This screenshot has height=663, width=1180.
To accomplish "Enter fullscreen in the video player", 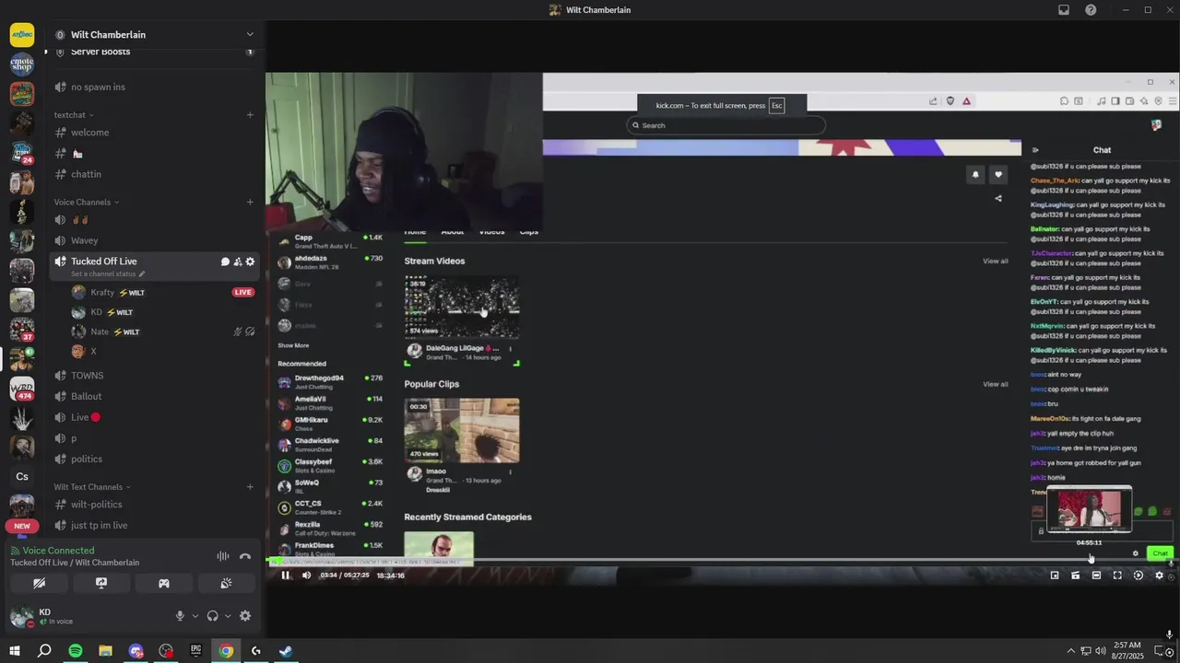I will tap(1117, 576).
